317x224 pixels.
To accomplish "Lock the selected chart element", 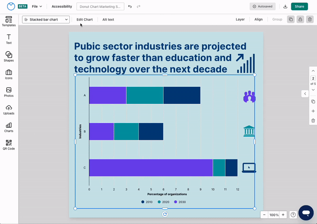I will [300, 19].
